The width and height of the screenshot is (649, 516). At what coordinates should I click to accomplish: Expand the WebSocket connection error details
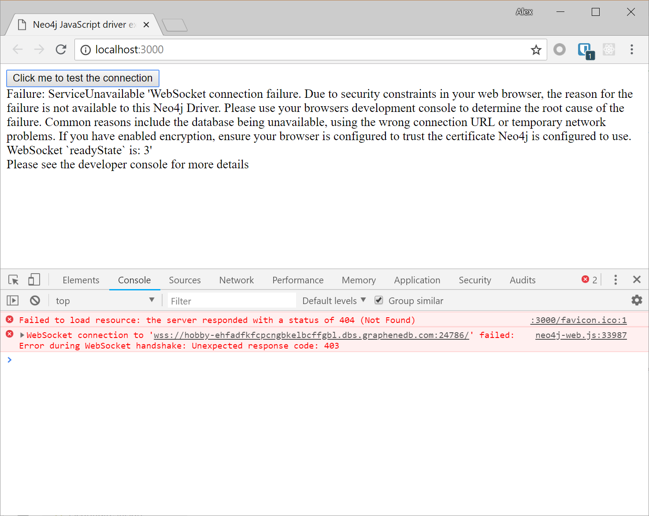[22, 335]
